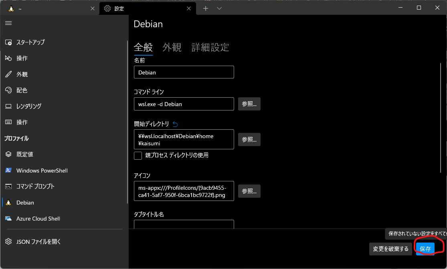Reset 開始ディレクトリ using the undo arrow
Screen dimensions: 447x269
pos(175,124)
